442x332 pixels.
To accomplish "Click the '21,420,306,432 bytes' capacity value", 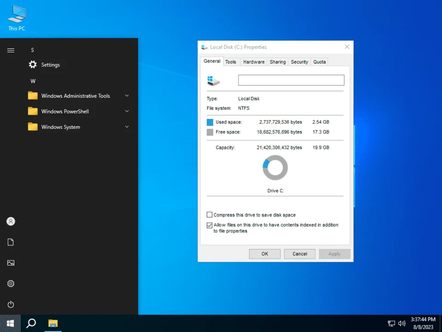I will pos(279,148).
